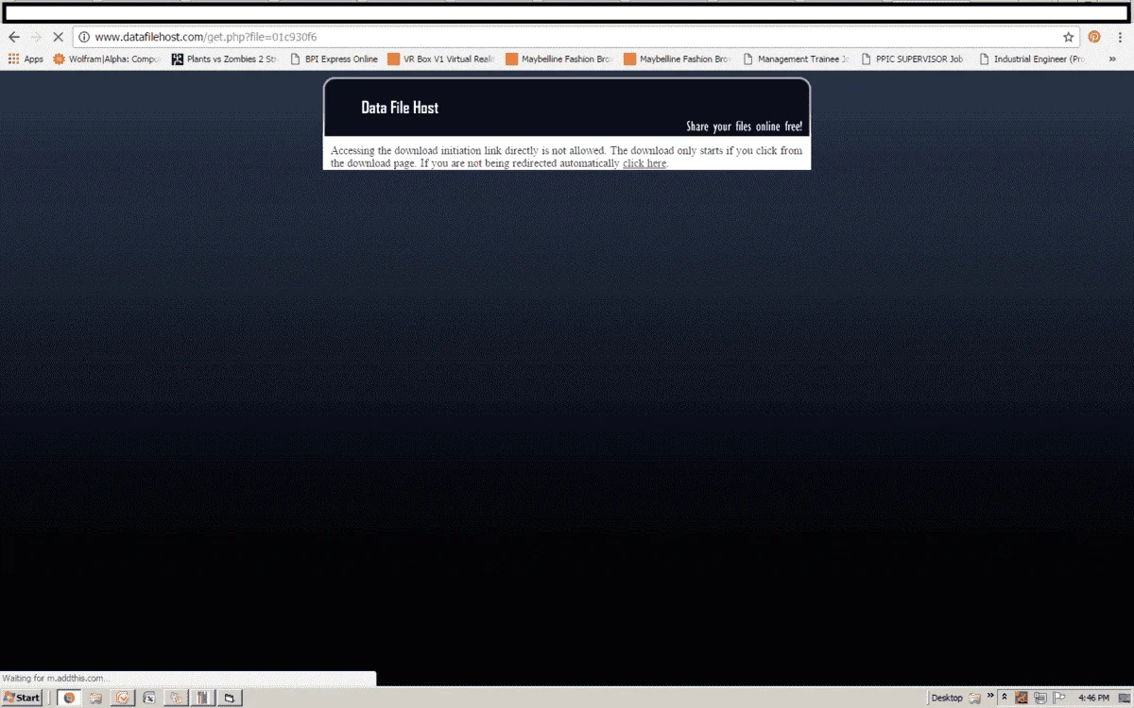Screen dimensions: 1134x708
Task: Open Excel from the taskbar
Action: (x=149, y=698)
